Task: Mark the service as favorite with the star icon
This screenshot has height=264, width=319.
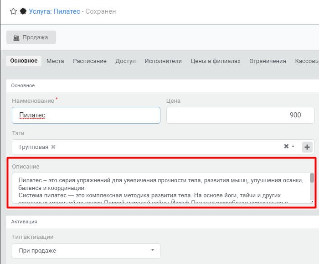Action: pos(13,11)
